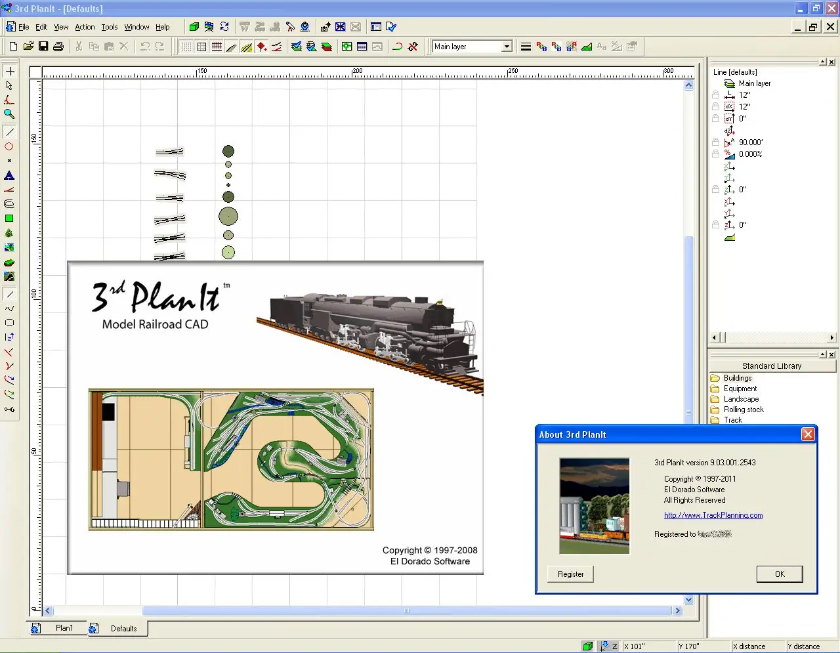Click the 0.000% grade value

(751, 154)
